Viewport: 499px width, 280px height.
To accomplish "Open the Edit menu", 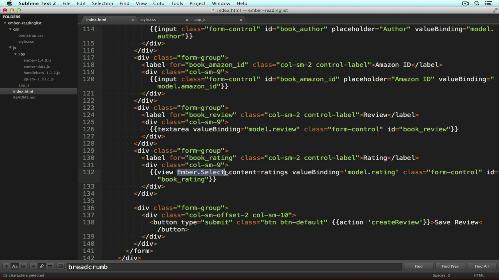I will click(x=81, y=3).
